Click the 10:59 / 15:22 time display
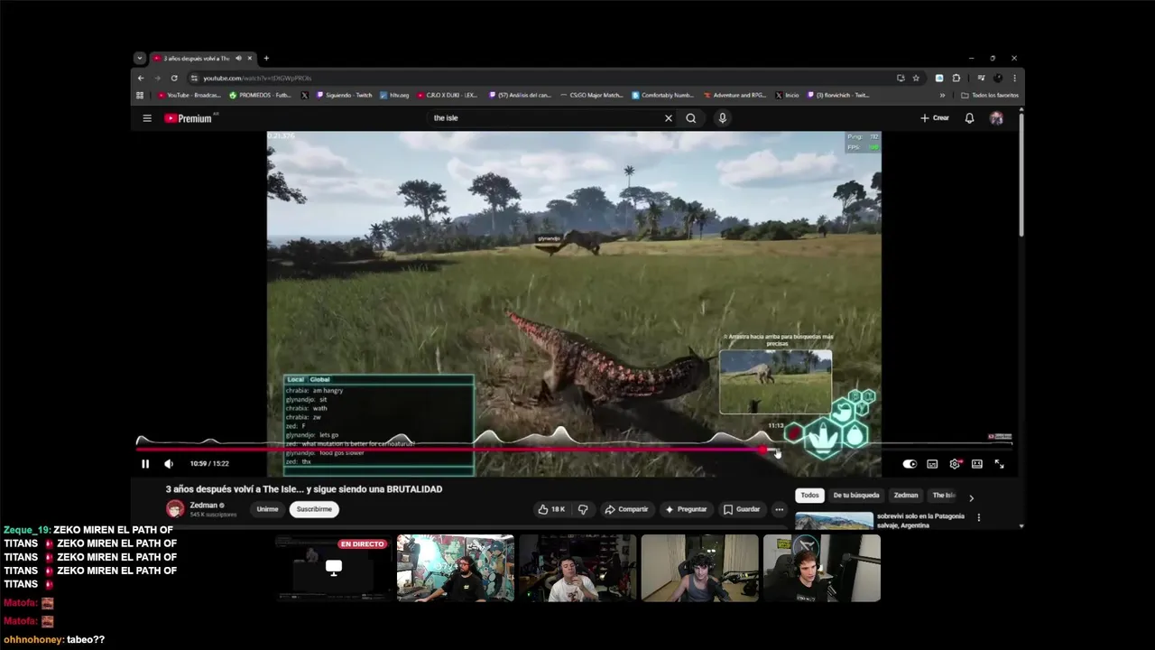This screenshot has height=650, width=1155. [209, 464]
